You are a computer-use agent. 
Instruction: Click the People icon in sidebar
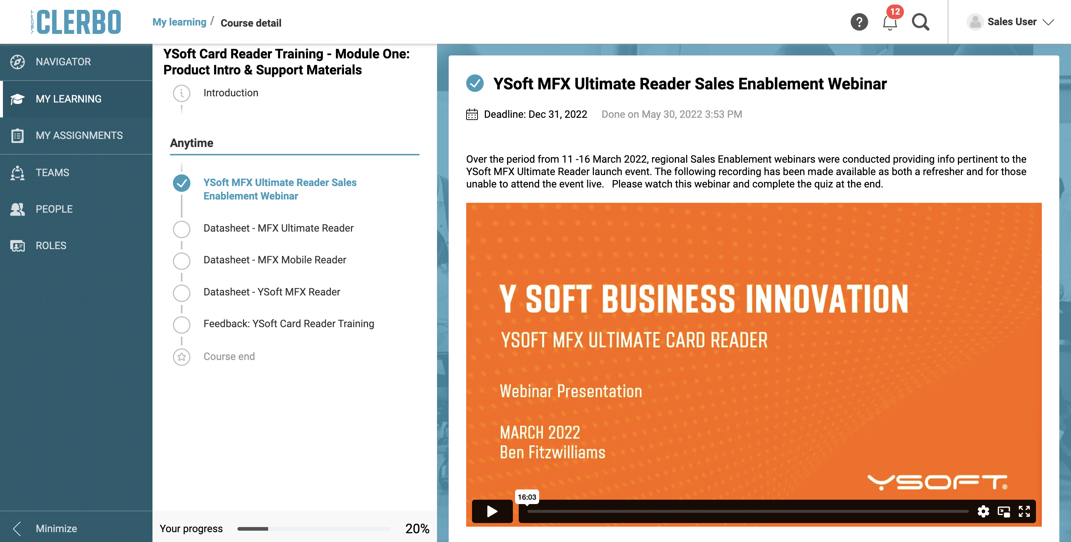(18, 209)
